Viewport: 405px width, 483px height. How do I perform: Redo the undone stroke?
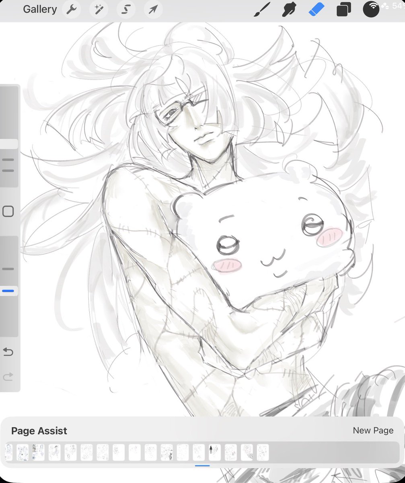coord(8,377)
